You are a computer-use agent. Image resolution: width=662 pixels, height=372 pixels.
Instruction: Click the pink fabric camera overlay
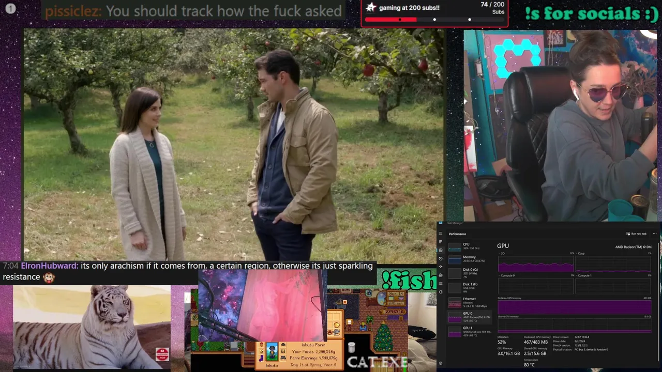(263, 305)
